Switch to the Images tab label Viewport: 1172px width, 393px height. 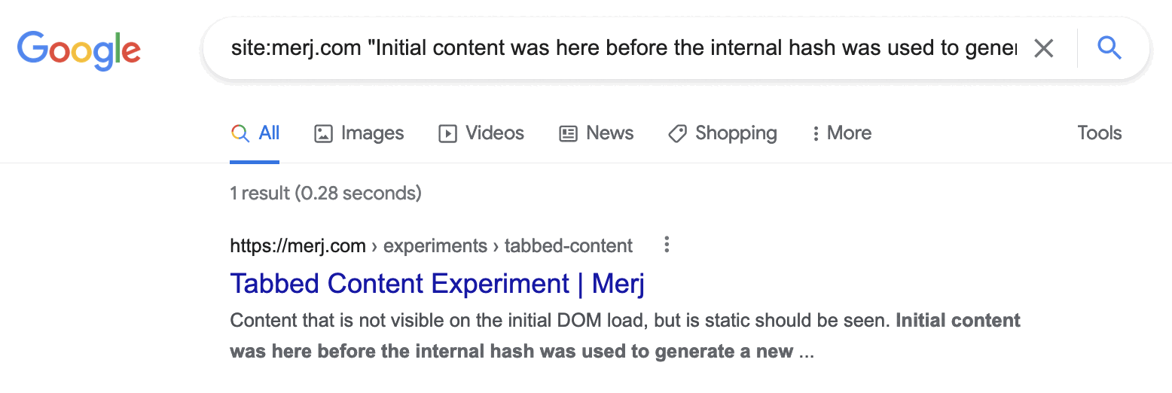[x=372, y=133]
